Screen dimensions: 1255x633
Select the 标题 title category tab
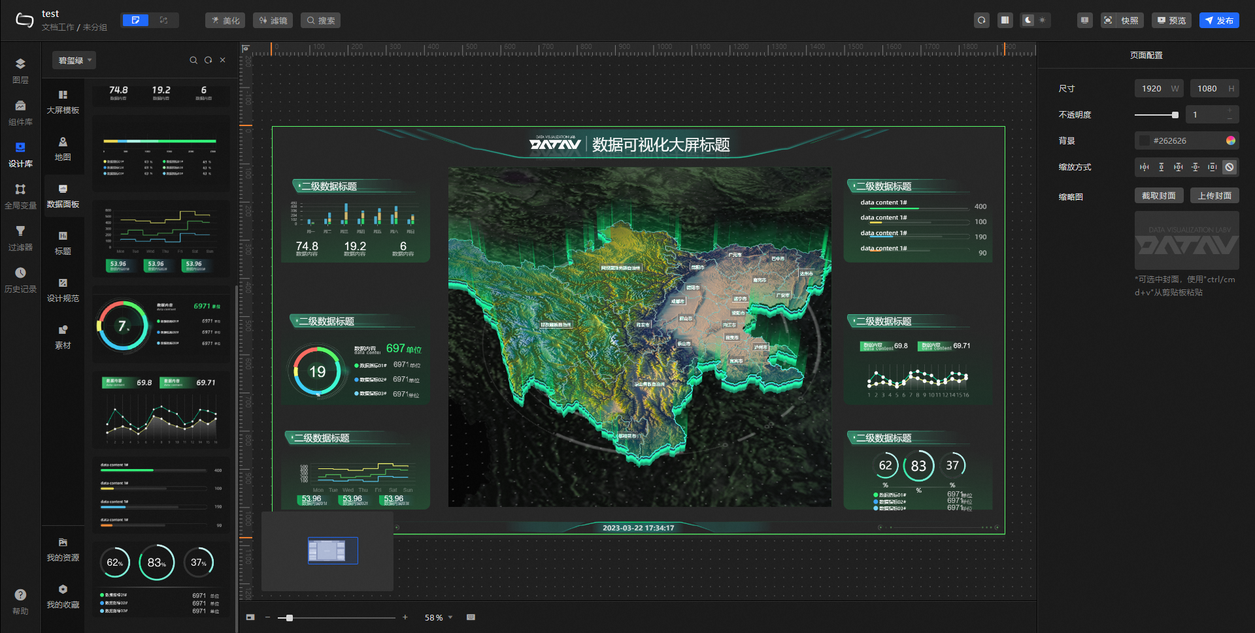[63, 244]
